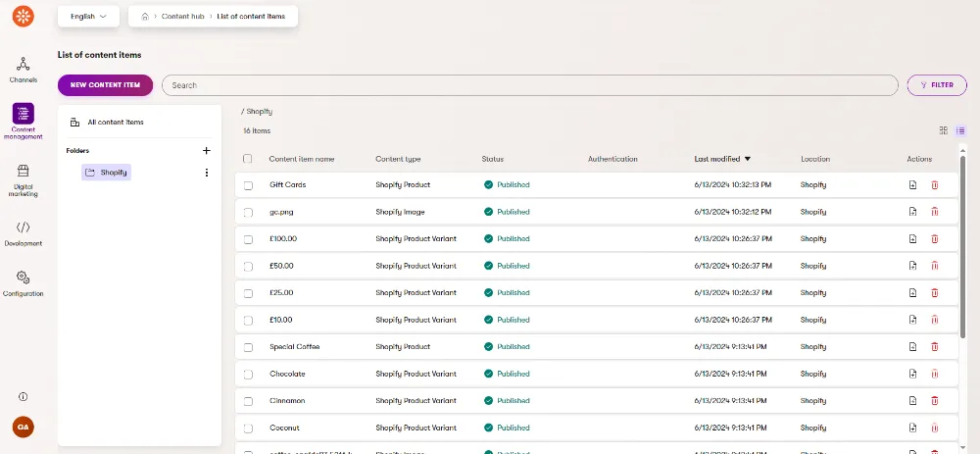Viewport: 980px width, 454px height.
Task: Open the Channels sidebar section
Action: [23, 69]
